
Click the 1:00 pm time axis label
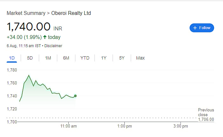[125, 126]
